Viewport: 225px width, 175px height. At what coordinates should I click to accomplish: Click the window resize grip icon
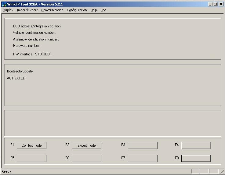pyautogui.click(x=222, y=171)
